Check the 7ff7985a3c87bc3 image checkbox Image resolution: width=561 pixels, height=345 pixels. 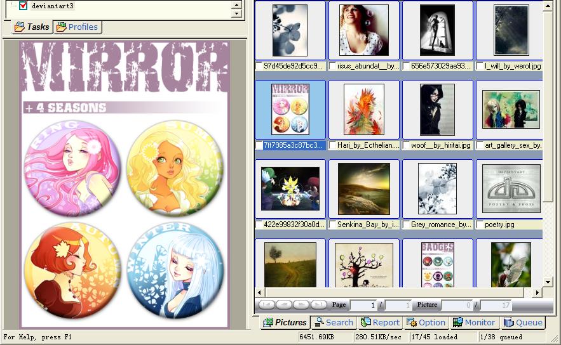(x=259, y=145)
